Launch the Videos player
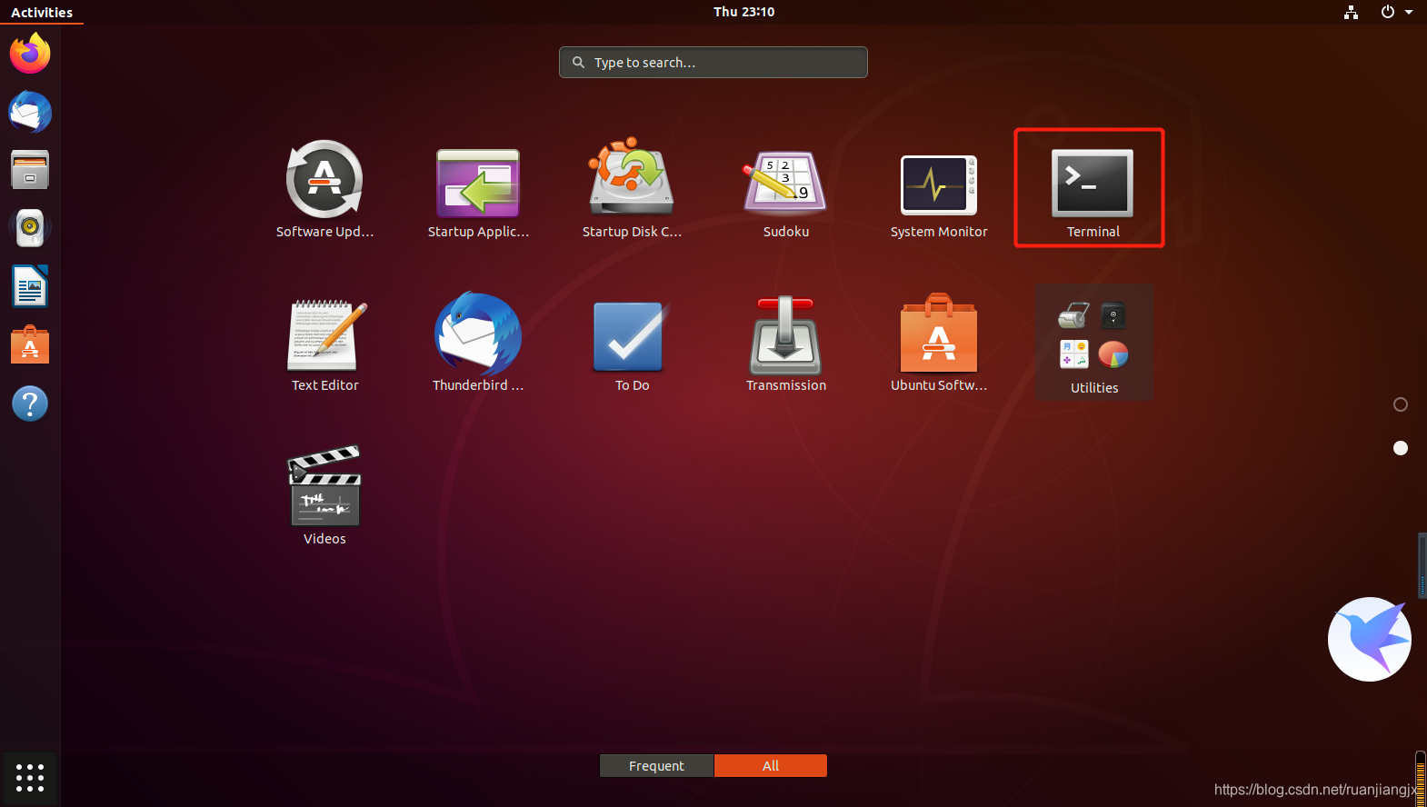 coord(324,496)
